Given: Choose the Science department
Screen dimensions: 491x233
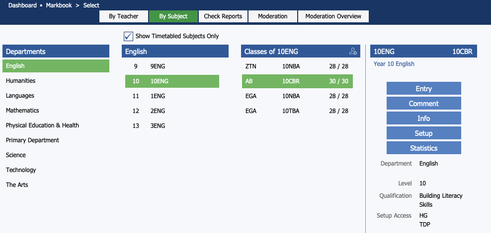Looking at the screenshot, I should pos(16,155).
